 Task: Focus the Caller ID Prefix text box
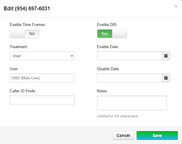[x=42, y=100]
